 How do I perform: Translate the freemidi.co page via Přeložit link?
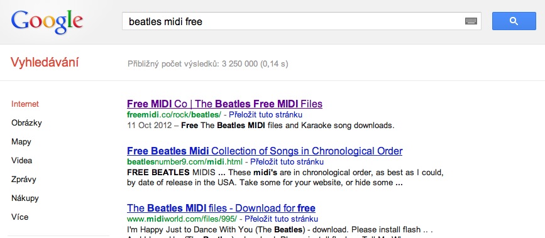[265, 115]
